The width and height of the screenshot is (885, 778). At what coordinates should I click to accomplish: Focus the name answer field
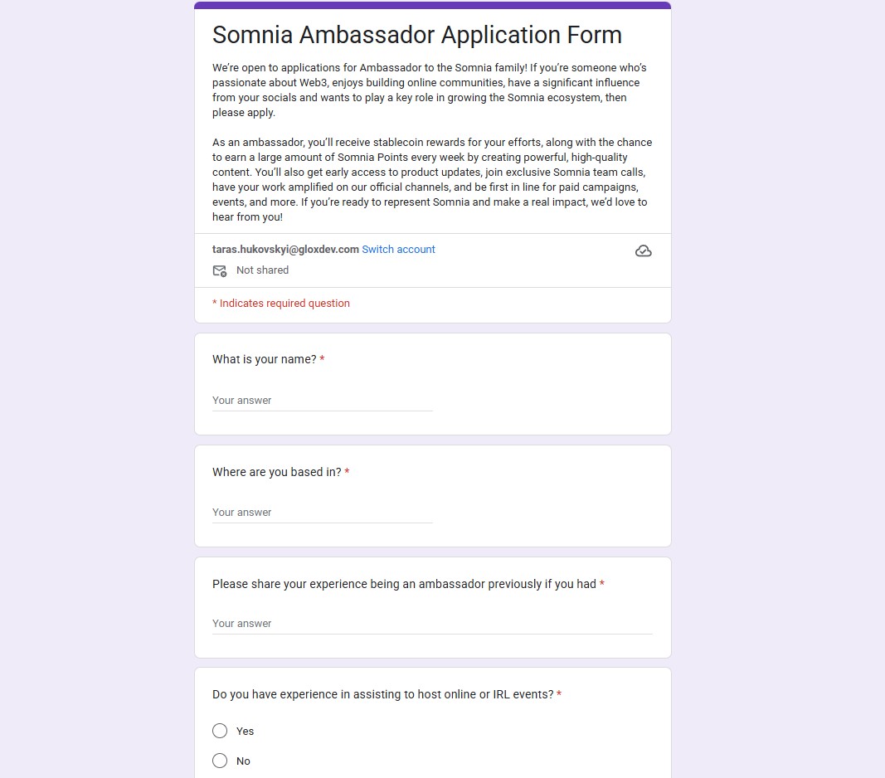[322, 401]
